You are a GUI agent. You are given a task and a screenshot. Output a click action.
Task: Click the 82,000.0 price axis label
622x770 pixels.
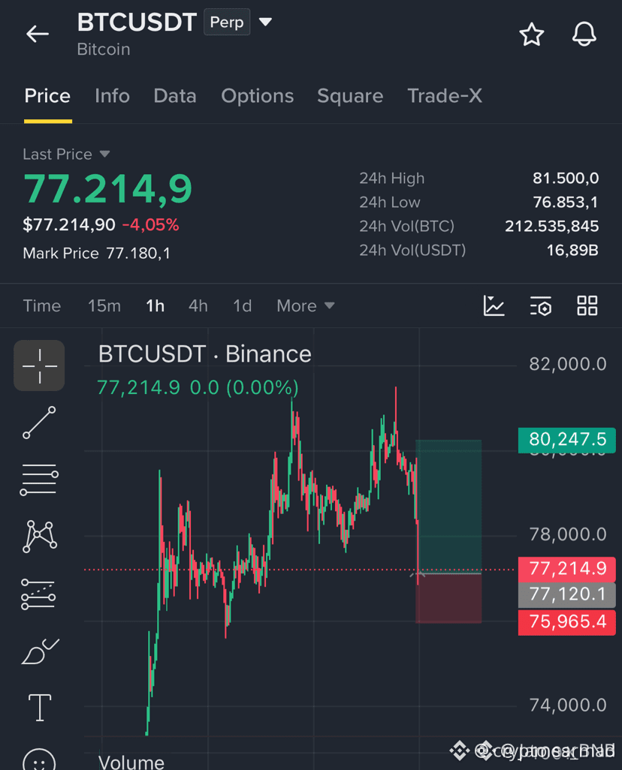pos(568,365)
